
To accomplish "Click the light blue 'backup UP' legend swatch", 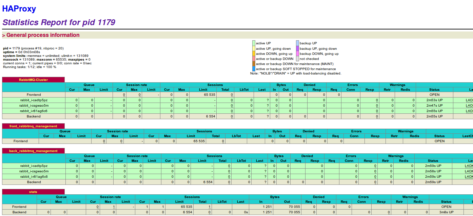I will point(297,43).
